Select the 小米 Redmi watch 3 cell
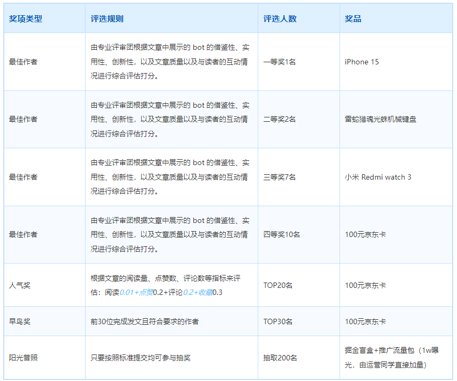Viewport: 457px width, 381px height. [x=376, y=177]
